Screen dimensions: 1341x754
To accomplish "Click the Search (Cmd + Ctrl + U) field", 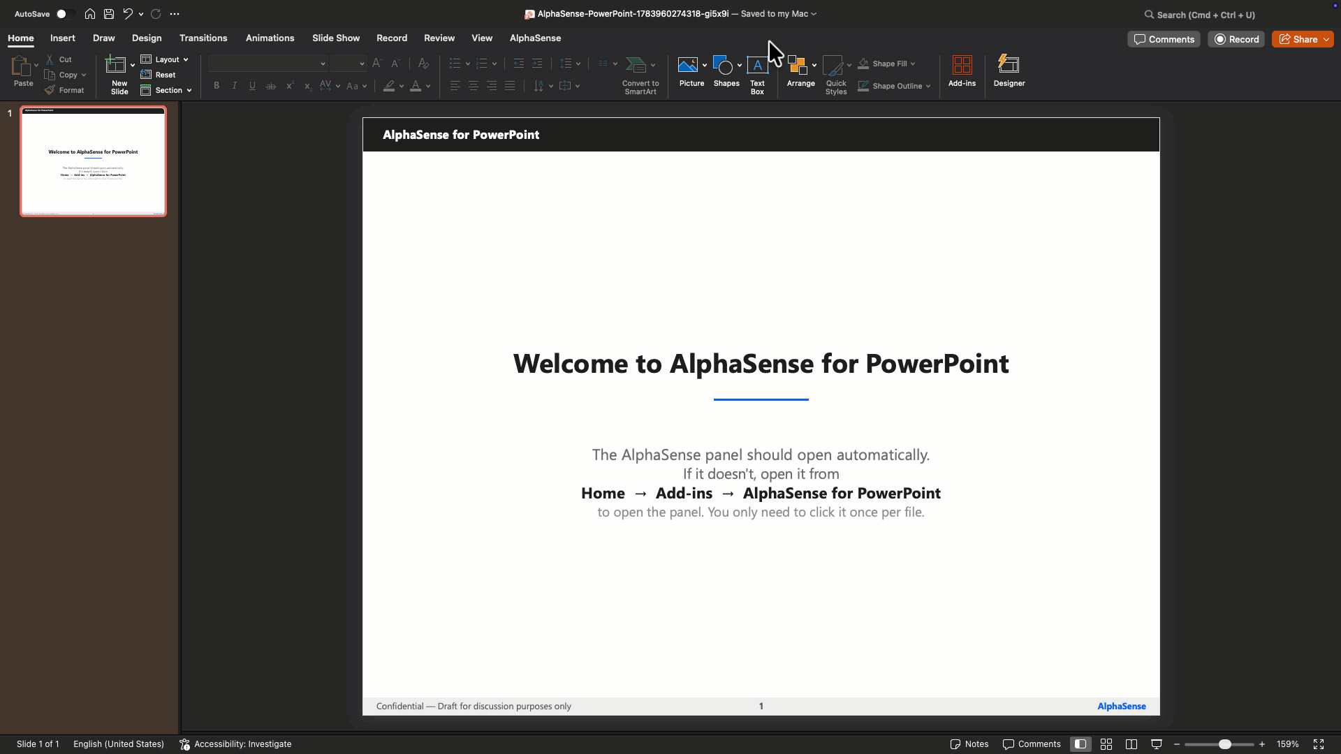I will [x=1200, y=15].
